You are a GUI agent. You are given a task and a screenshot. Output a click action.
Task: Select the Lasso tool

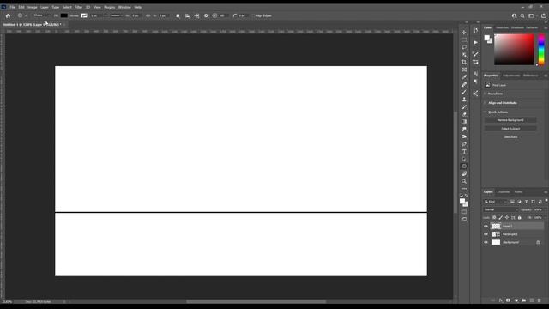[x=464, y=47]
